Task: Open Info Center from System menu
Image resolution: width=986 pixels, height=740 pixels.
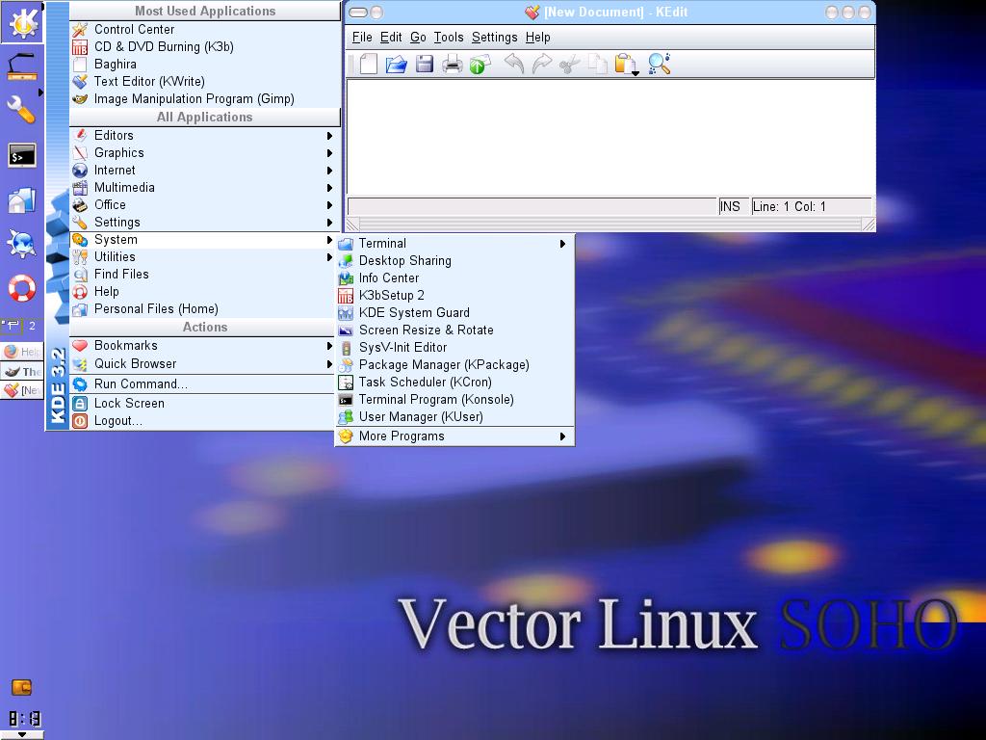Action: pos(454,278)
